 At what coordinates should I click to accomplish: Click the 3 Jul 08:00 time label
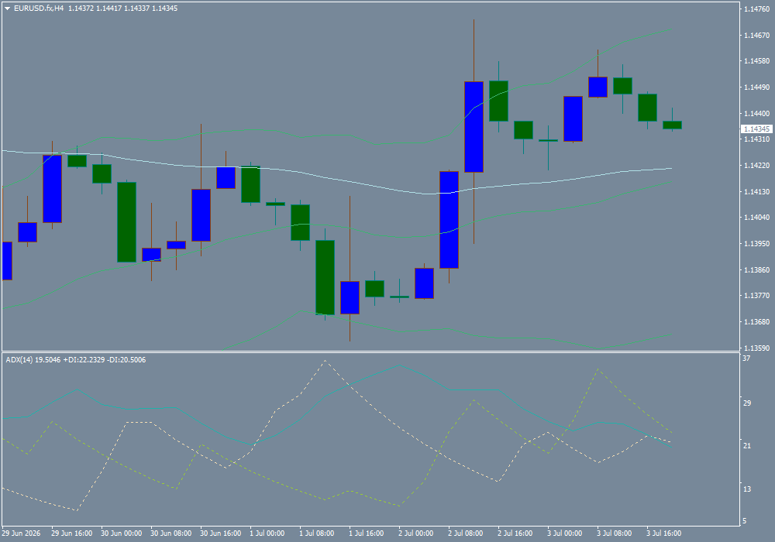click(615, 533)
